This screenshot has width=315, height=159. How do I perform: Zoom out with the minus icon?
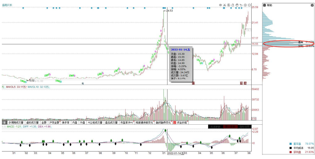point(249,5)
